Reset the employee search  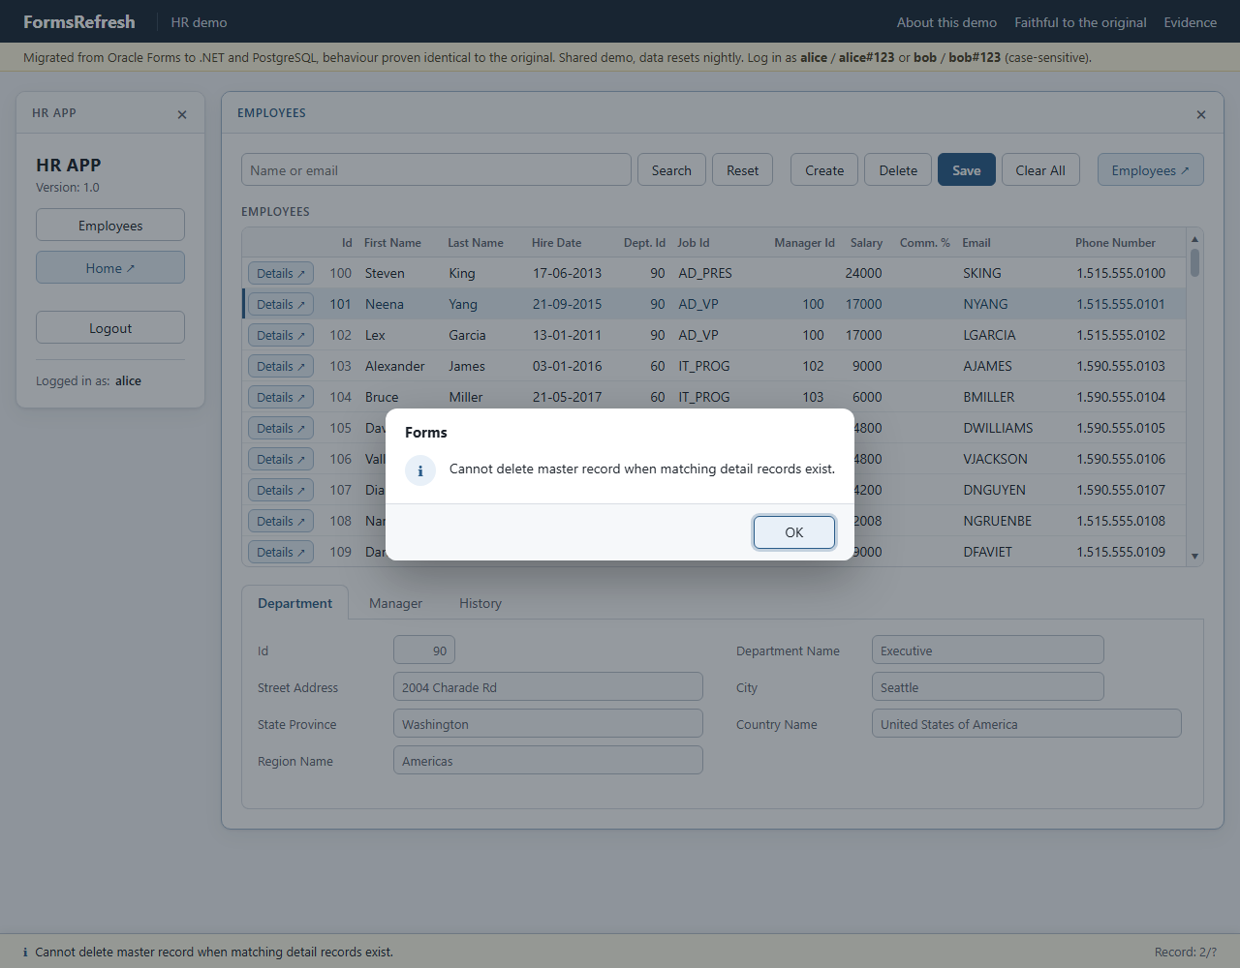click(743, 170)
